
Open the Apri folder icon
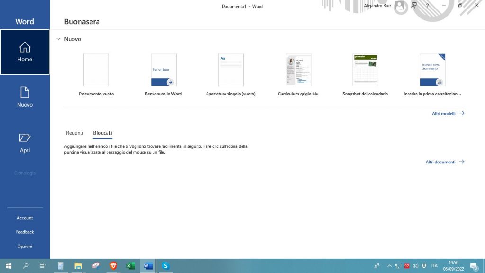(x=25, y=138)
